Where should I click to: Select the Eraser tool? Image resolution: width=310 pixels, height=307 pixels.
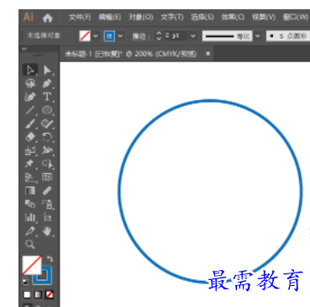(x=30, y=137)
